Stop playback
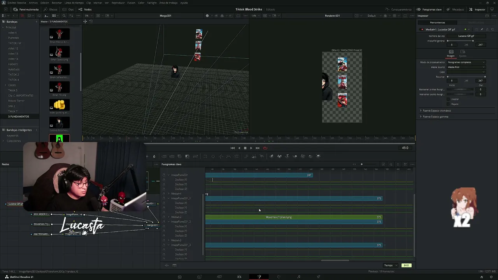 245,148
